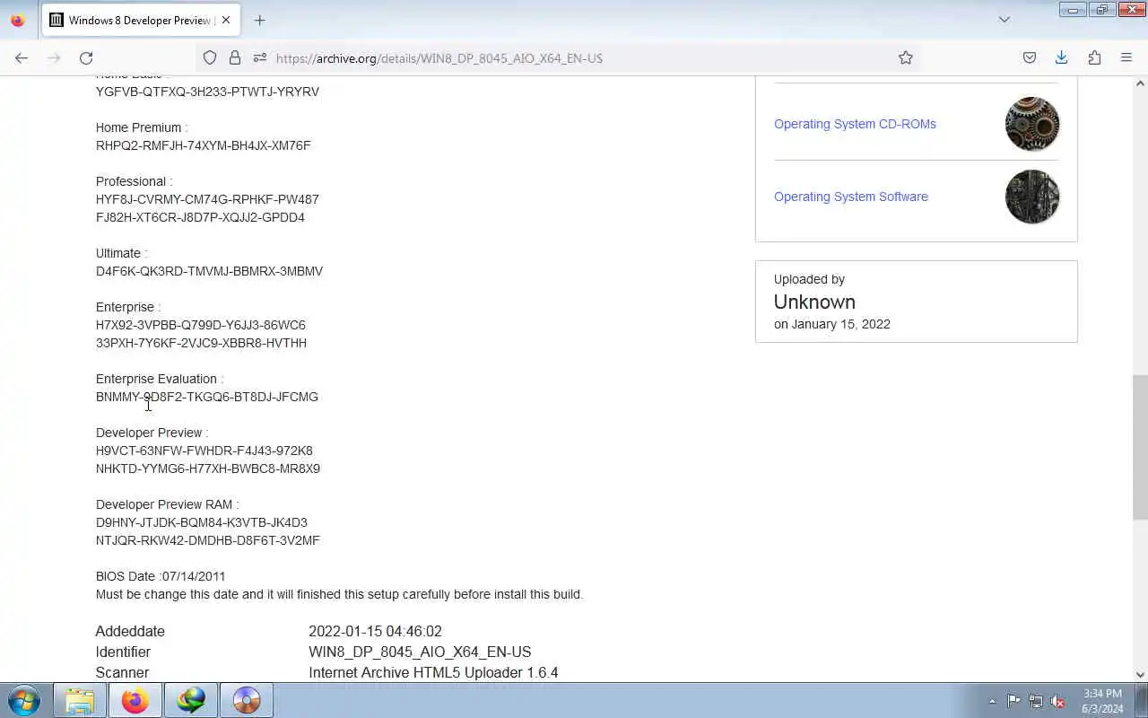
Task: Click the network tray icon
Action: pyautogui.click(x=1036, y=701)
